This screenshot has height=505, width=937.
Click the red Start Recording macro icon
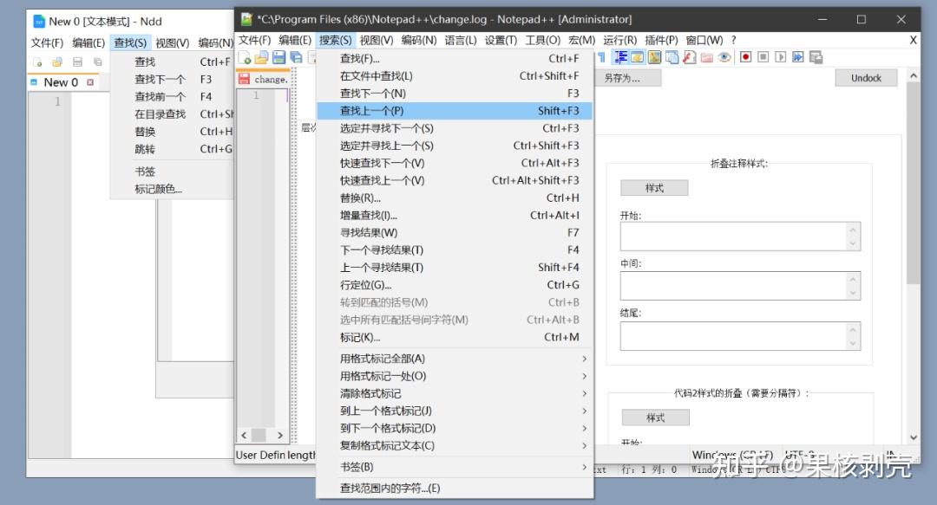coord(745,57)
